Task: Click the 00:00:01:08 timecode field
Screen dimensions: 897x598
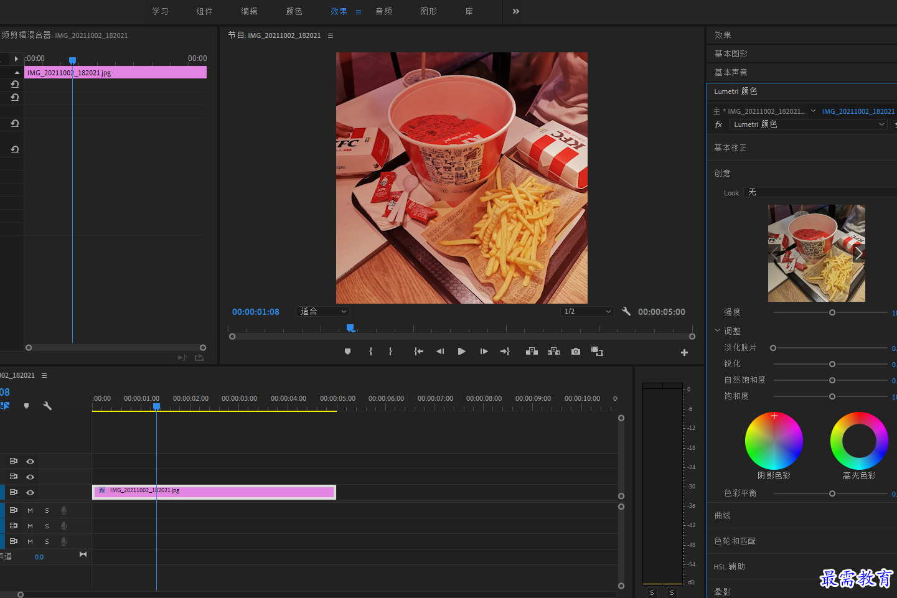Action: (256, 312)
